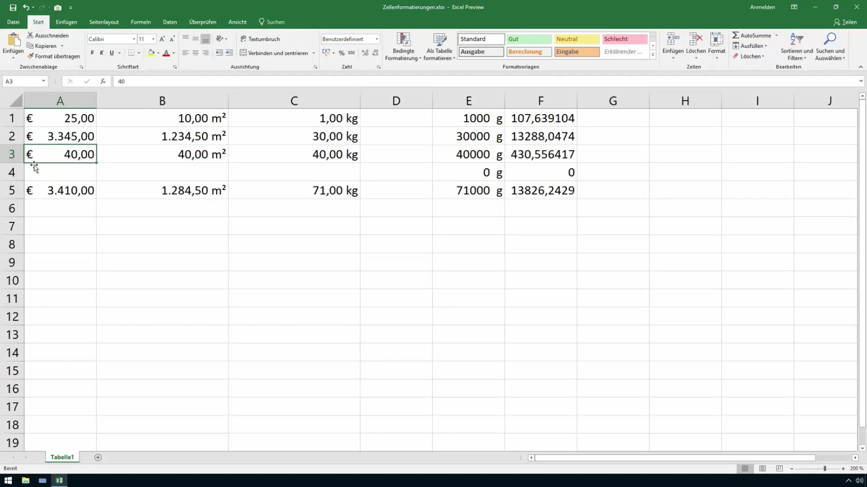This screenshot has height=487, width=867.
Task: Click the fill color bucket icon
Action: (151, 53)
